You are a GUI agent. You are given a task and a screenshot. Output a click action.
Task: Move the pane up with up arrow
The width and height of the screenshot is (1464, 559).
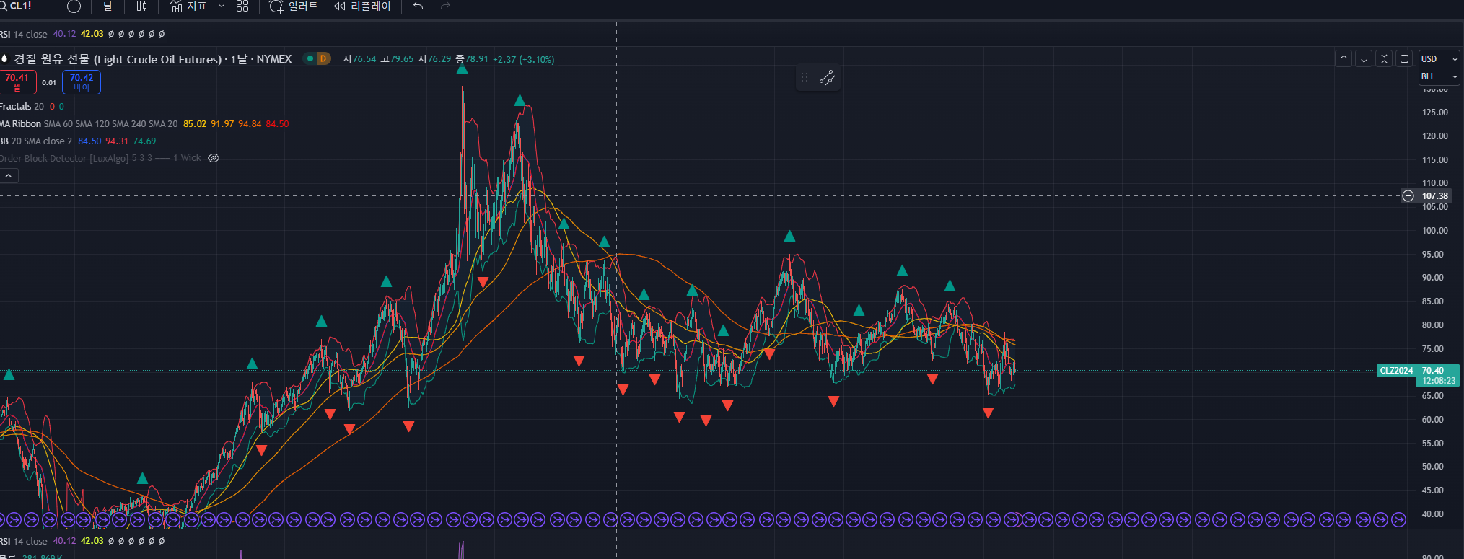pos(1344,59)
